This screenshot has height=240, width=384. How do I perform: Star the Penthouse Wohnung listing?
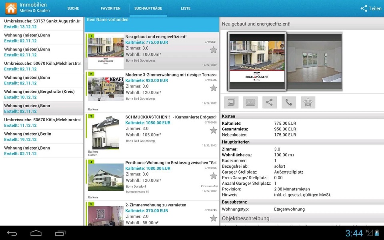point(214,176)
